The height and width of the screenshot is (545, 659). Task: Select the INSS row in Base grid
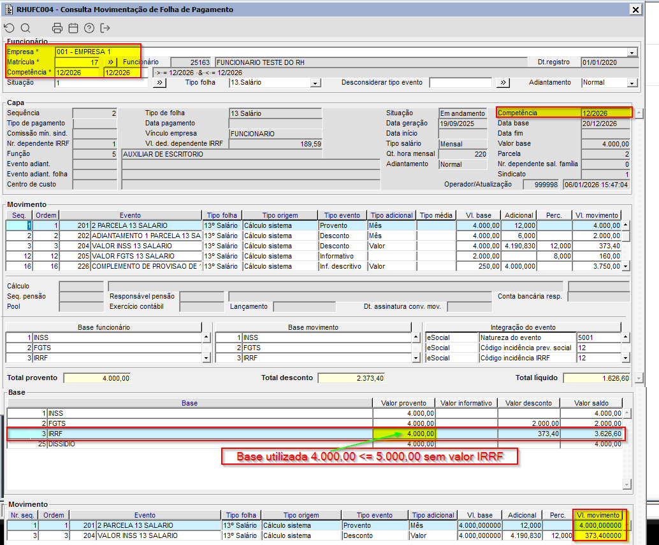click(x=315, y=414)
